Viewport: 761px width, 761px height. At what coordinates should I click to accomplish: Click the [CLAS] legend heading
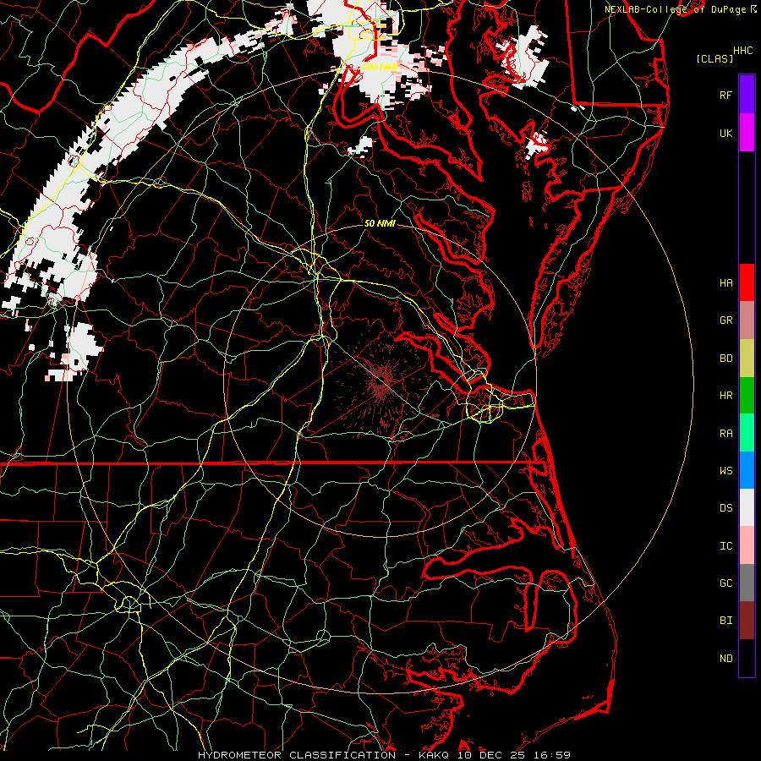click(714, 58)
